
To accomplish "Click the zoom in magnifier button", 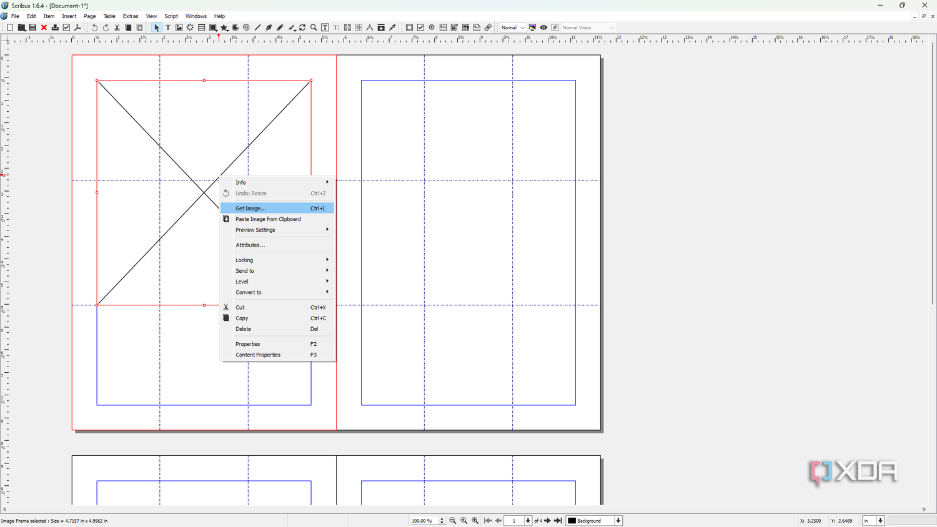I will pyautogui.click(x=475, y=521).
